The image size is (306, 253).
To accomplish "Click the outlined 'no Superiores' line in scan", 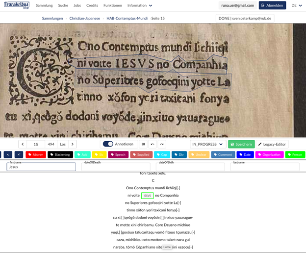I will (x=153, y=81).
